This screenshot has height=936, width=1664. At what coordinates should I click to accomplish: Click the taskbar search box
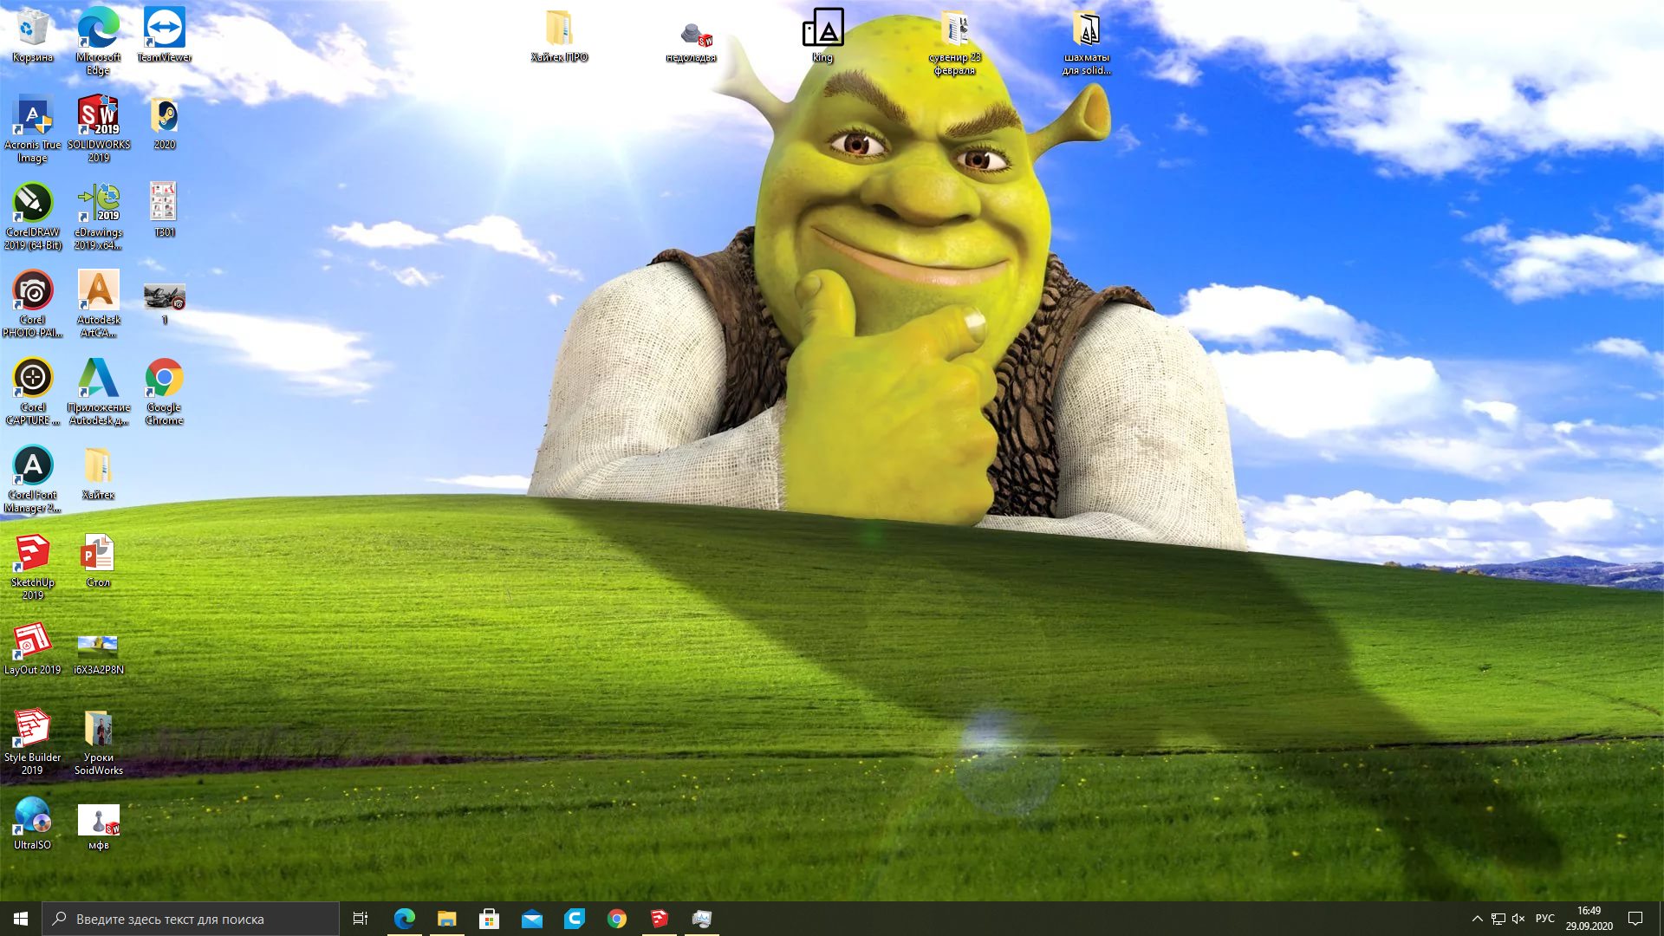[x=191, y=919]
